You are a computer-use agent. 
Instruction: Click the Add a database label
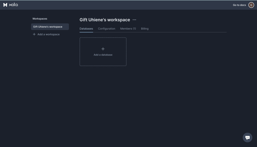(103, 55)
